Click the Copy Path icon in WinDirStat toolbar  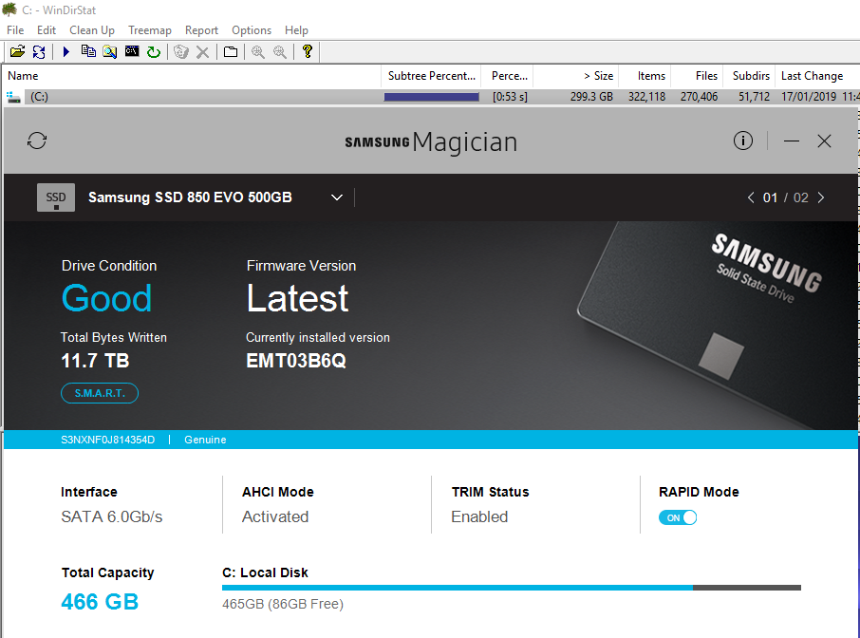[87, 51]
